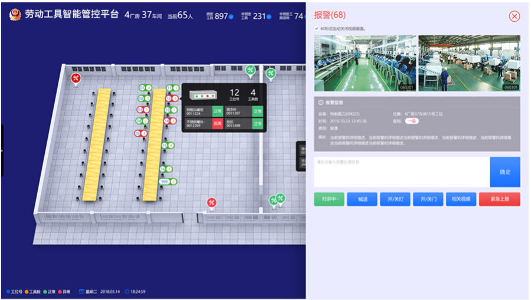This screenshot has width=531, height=300.
Task: Click the 开/关灯 light toggle button
Action: [395, 199]
